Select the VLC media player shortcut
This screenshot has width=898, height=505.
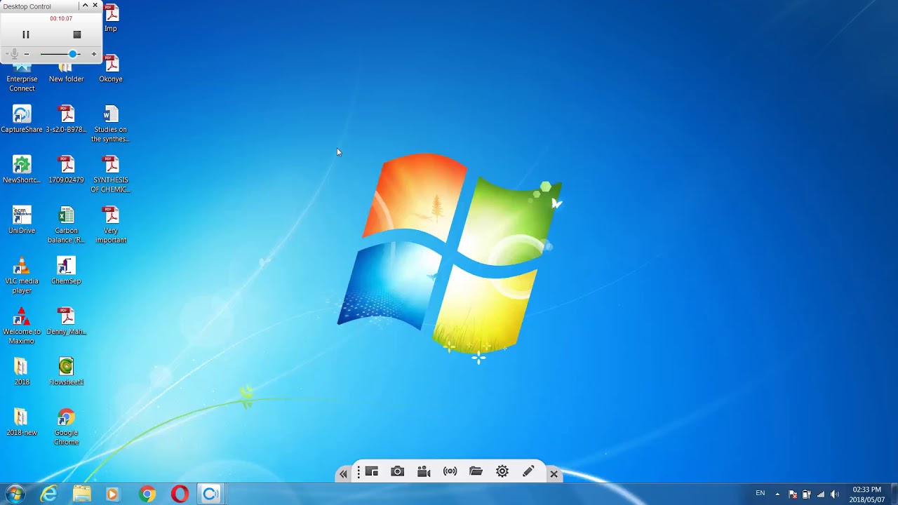click(22, 275)
